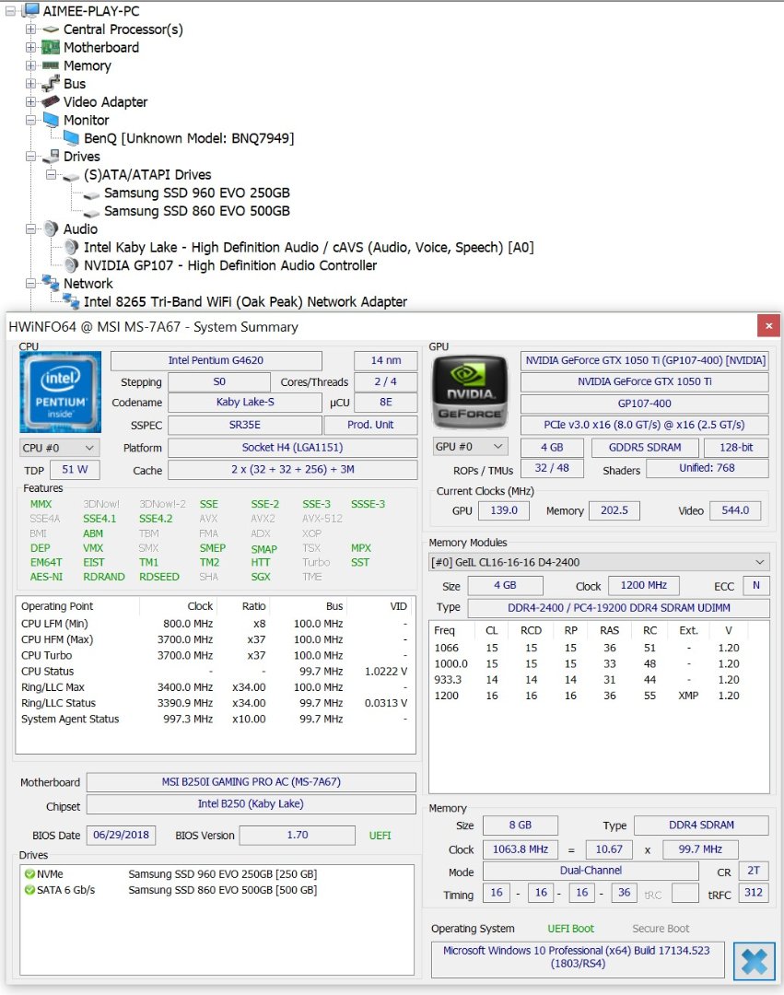
Task: Open the memory module GeIL dropdown
Action: point(600,562)
